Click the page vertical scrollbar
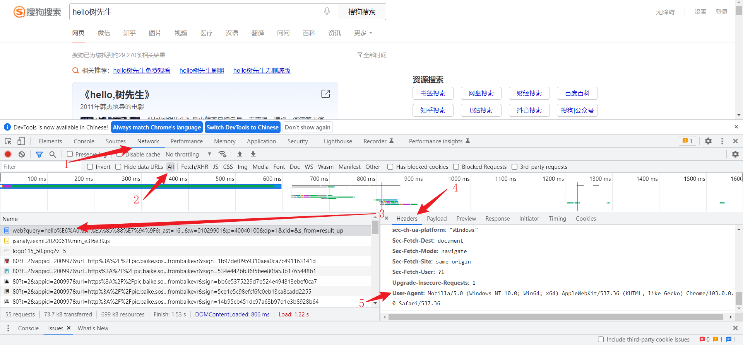This screenshot has height=345, width=743. [739, 10]
